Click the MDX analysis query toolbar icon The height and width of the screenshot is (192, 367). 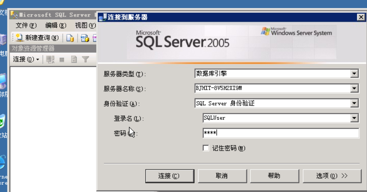85,38
